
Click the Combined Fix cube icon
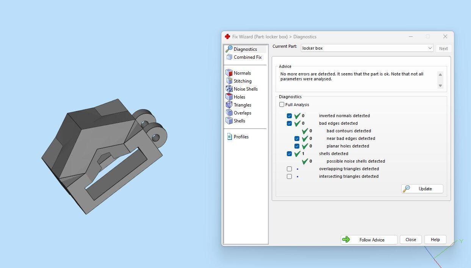pos(229,57)
